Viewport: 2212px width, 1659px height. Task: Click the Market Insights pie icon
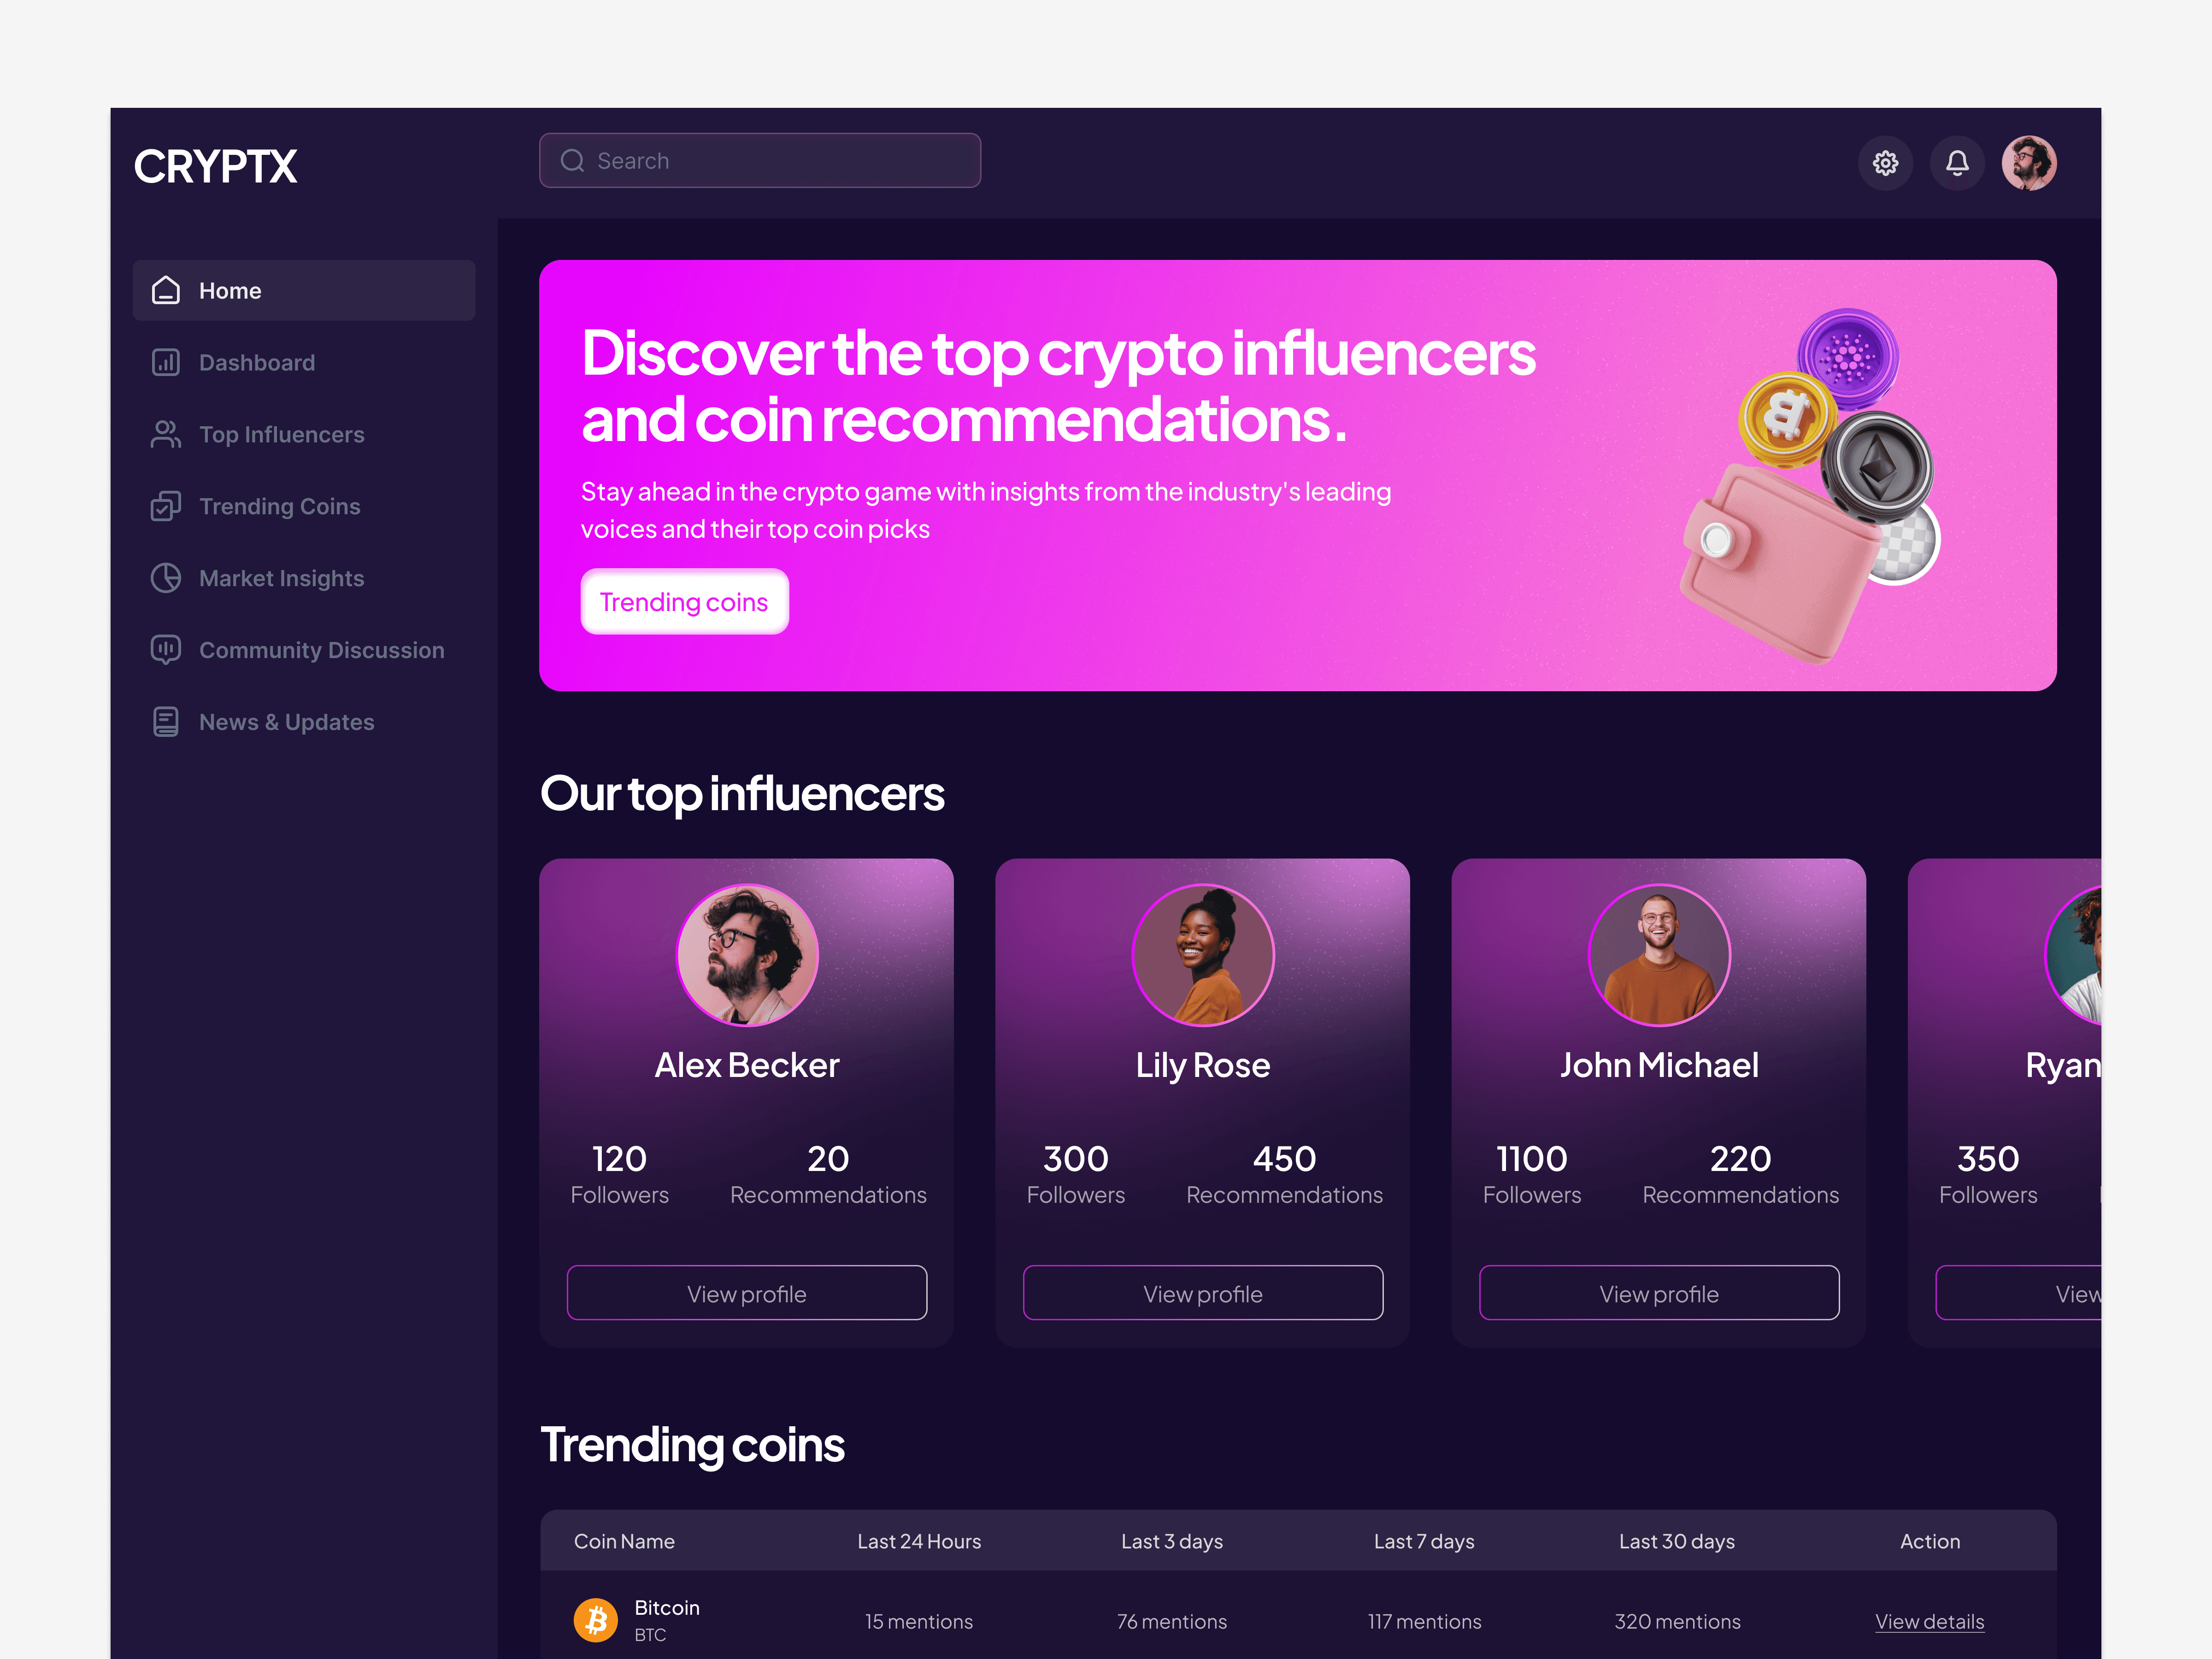click(x=166, y=578)
